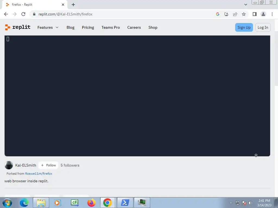View site information lock icon
Screen dimensions: 278x208
(34, 14)
